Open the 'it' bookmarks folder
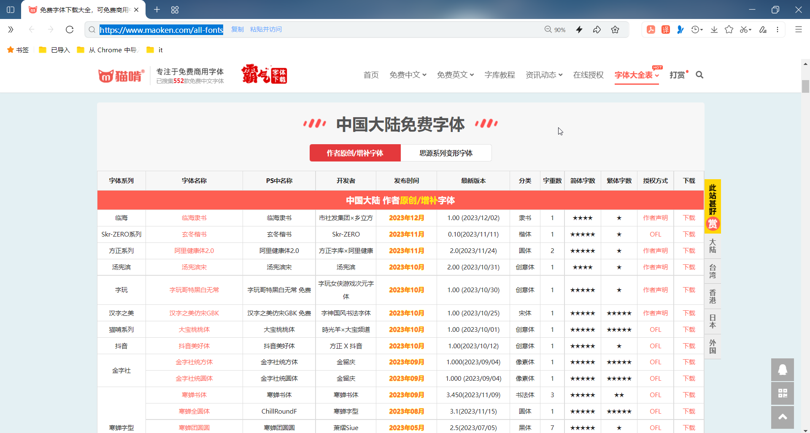Image resolution: width=810 pixels, height=433 pixels. click(155, 50)
